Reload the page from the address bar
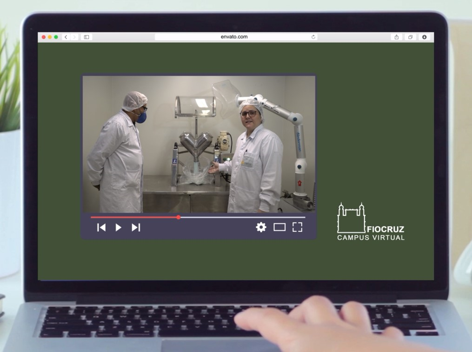The width and height of the screenshot is (472, 352). click(x=313, y=37)
